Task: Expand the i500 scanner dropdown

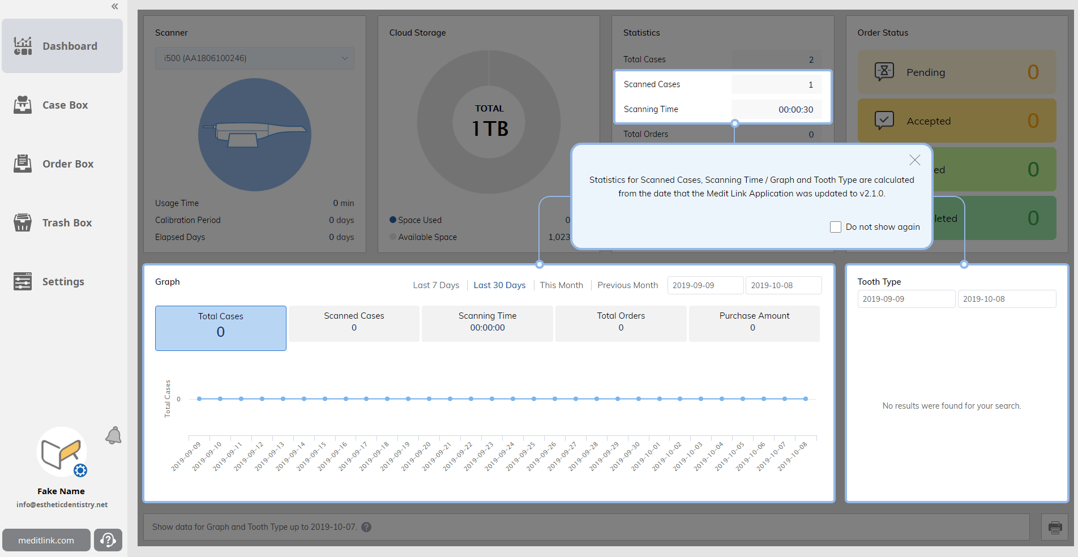Action: (255, 58)
